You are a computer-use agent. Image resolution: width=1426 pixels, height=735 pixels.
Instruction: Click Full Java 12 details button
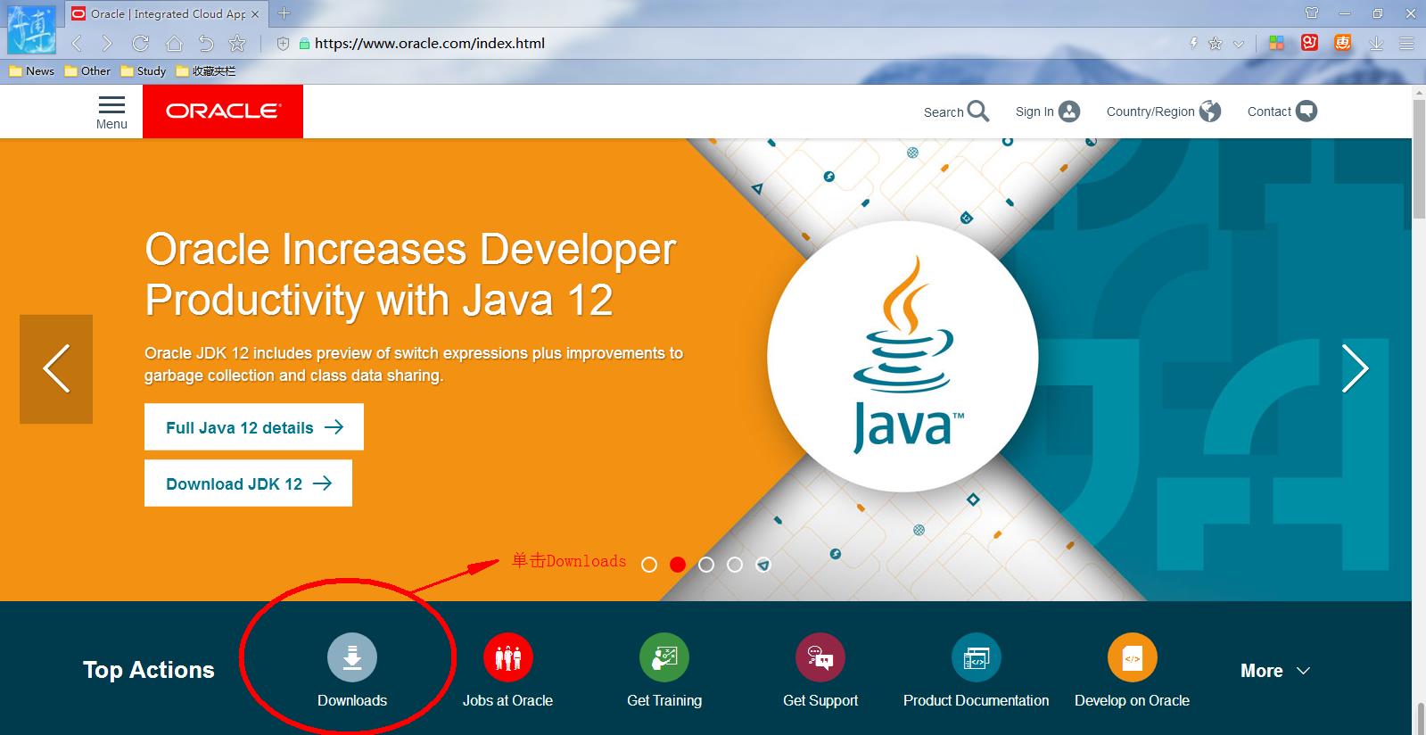point(254,427)
